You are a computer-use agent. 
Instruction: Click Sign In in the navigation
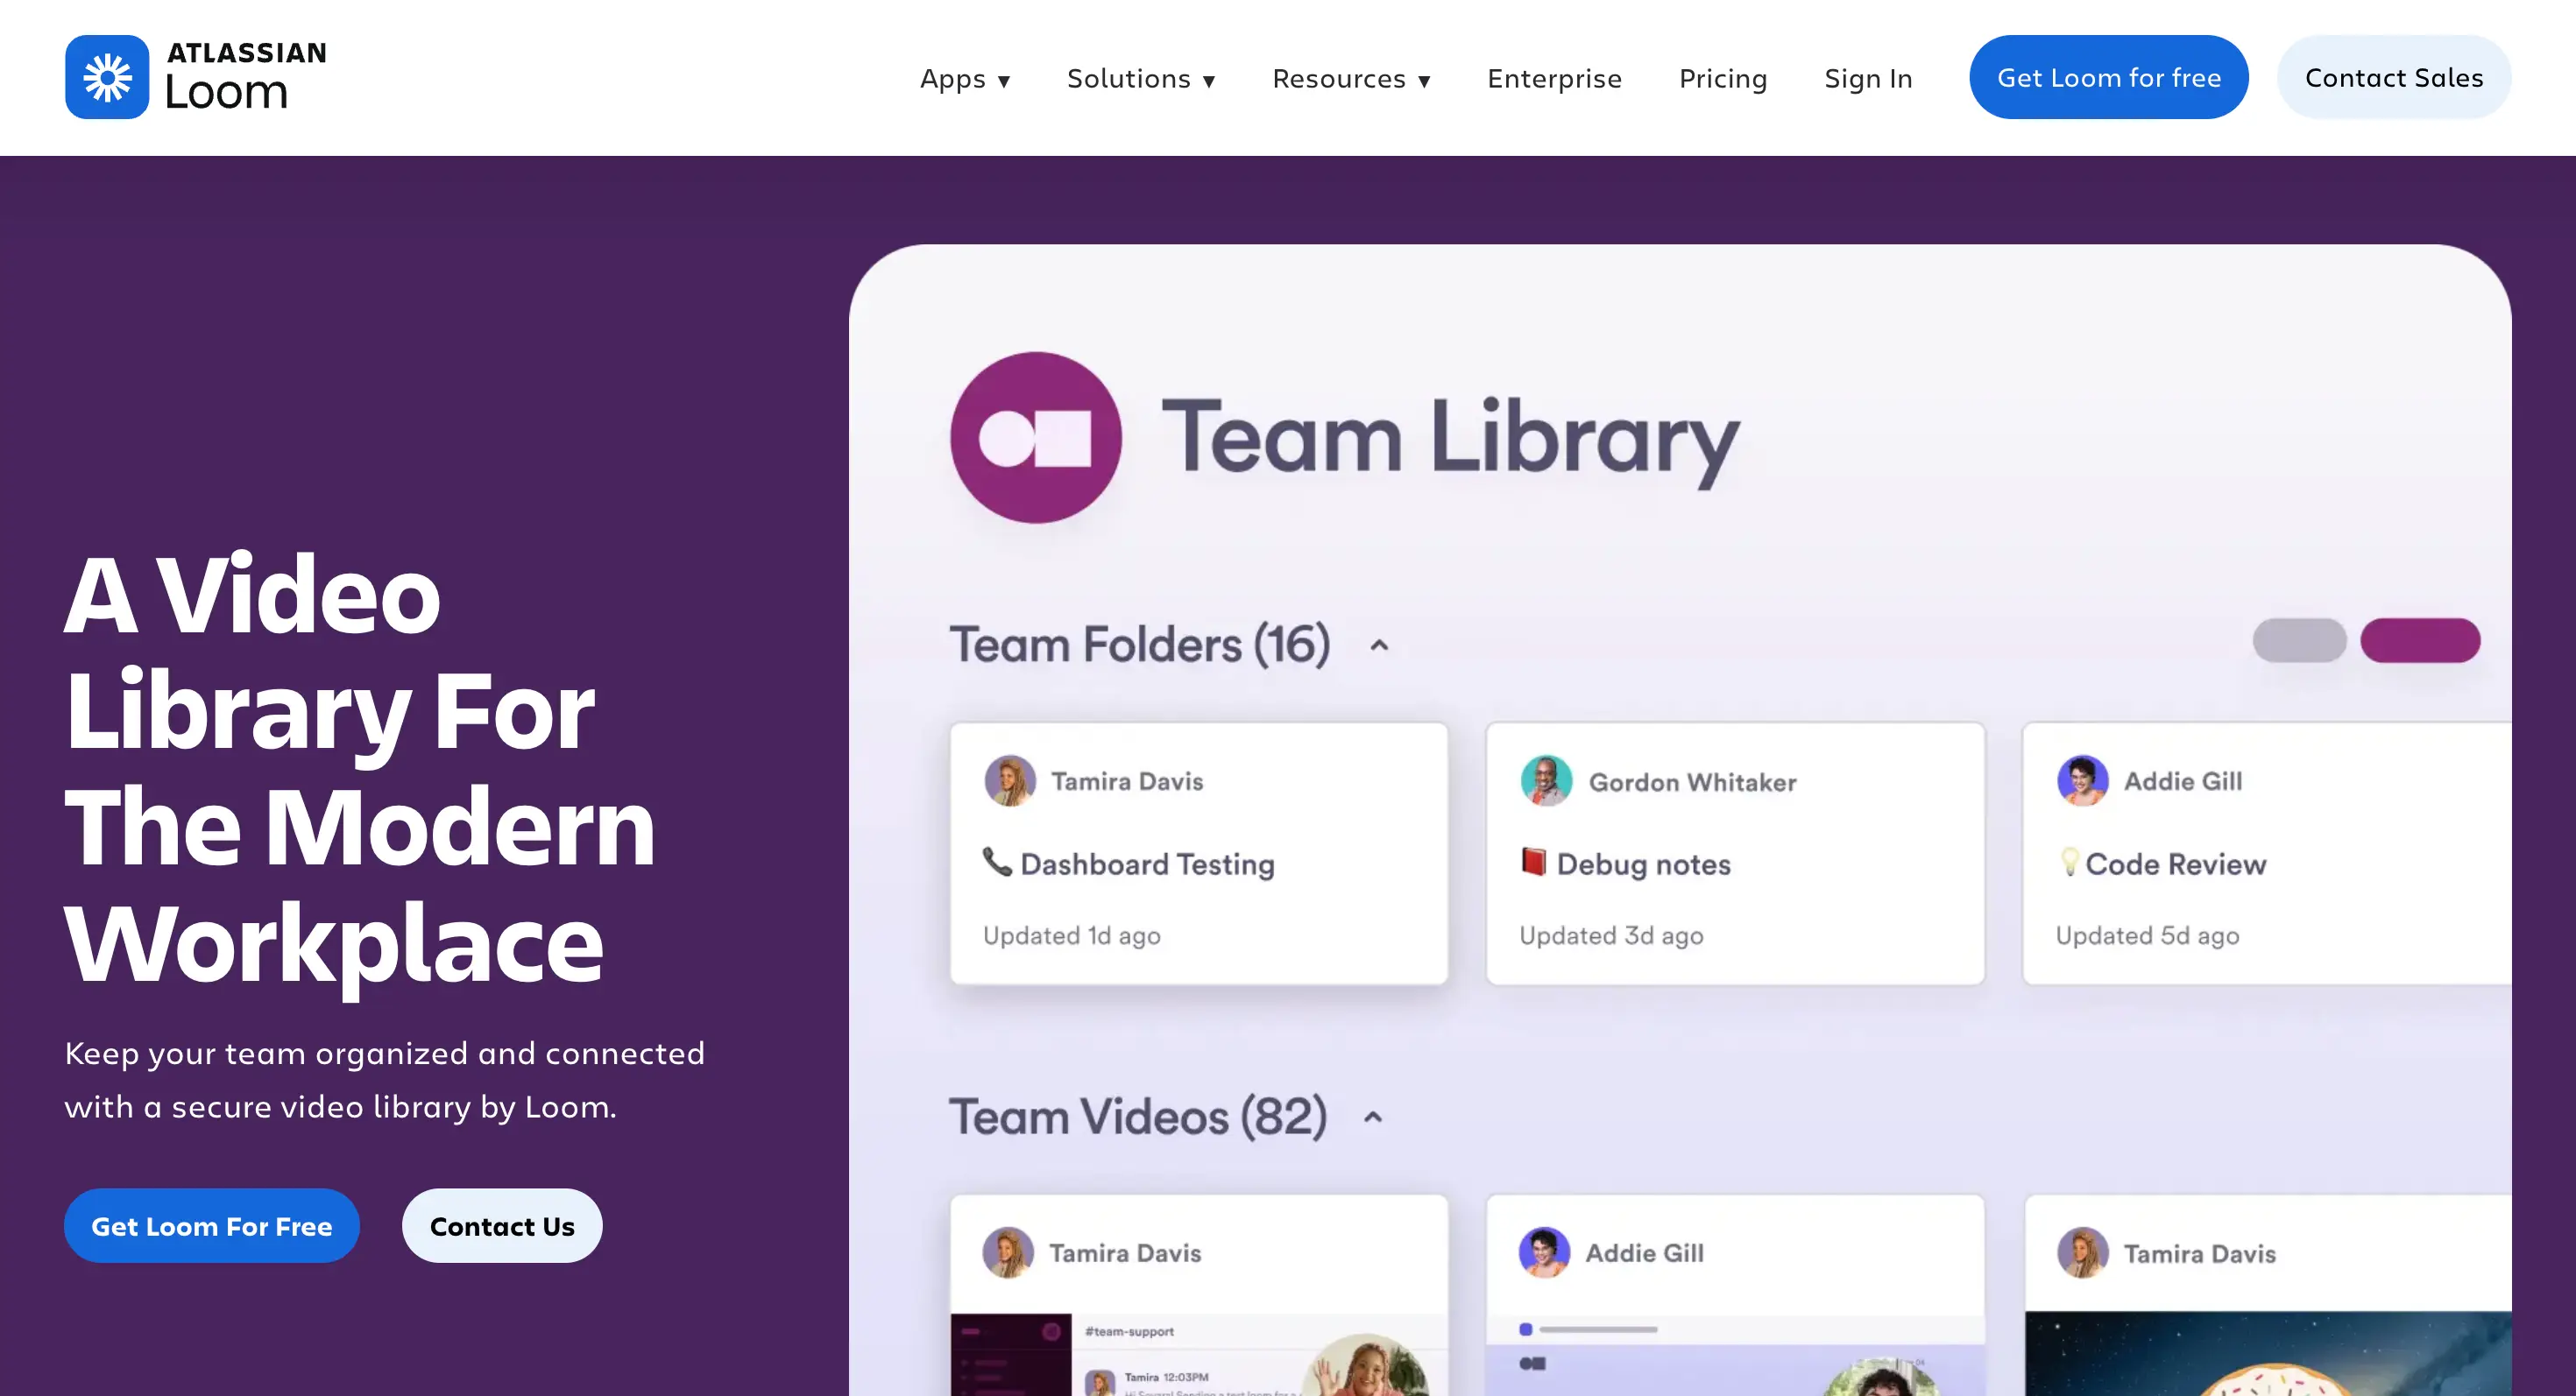(1868, 78)
